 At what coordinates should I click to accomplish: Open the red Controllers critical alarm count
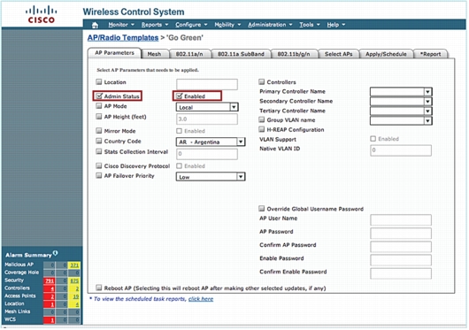(49, 288)
